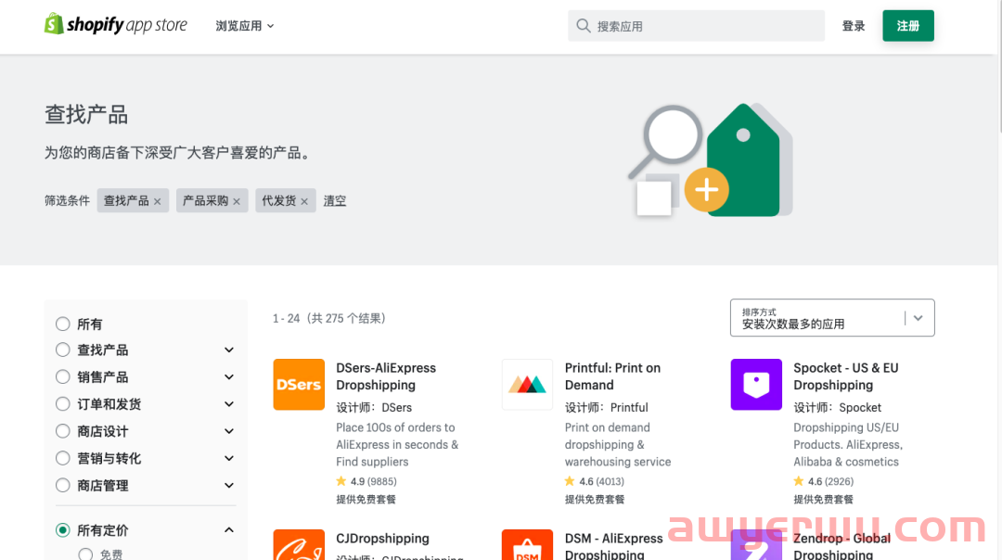
Task: Open the purple Spocket app icon
Action: coord(756,384)
